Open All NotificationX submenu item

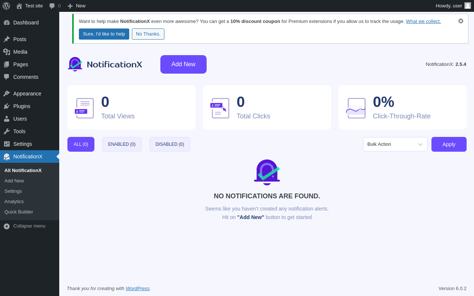pyautogui.click(x=23, y=171)
